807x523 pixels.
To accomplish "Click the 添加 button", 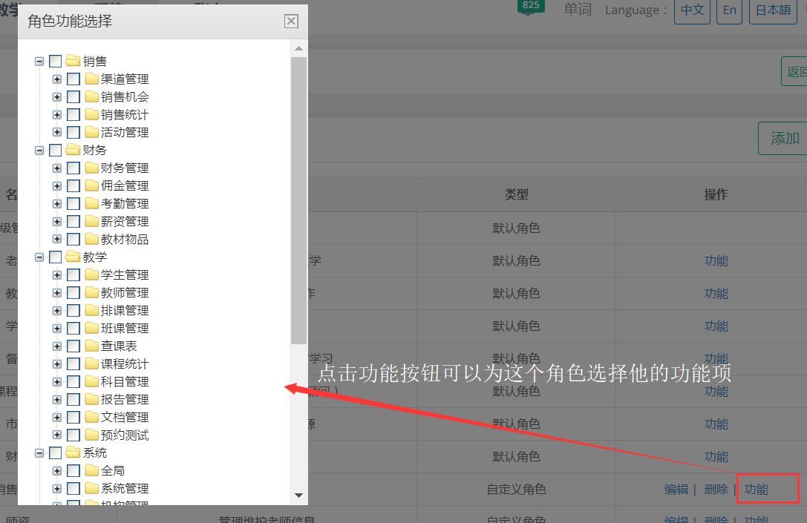I will [x=784, y=139].
